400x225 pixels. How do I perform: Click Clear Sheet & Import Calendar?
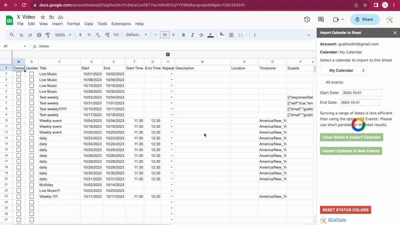[351, 137]
